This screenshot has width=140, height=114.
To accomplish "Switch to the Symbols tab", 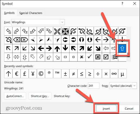I will pyautogui.click(x=9, y=13).
